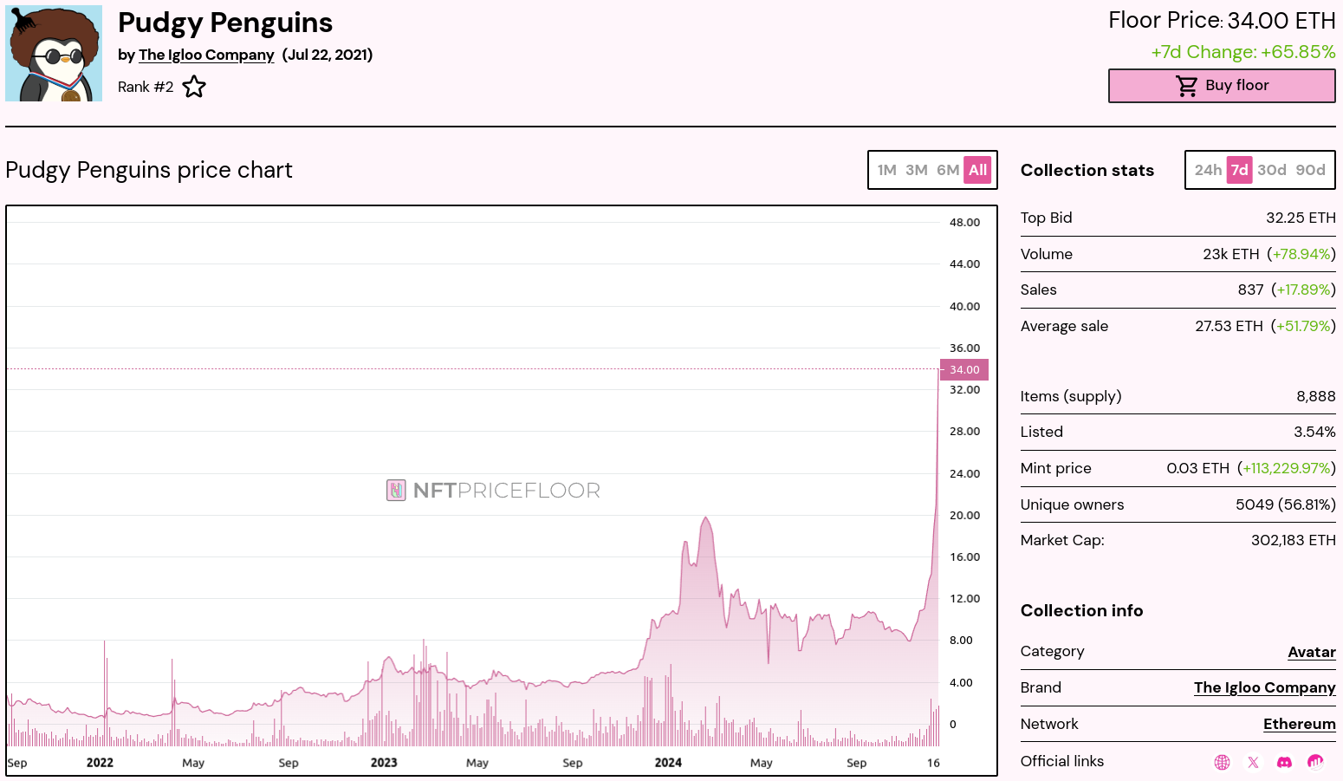Click the Market Cap 302,183 ETH value

point(1293,540)
